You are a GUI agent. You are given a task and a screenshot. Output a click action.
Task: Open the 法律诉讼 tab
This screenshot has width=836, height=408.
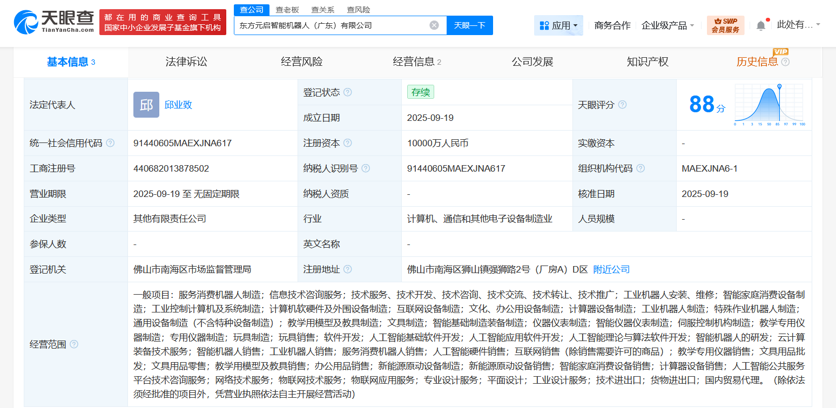pyautogui.click(x=185, y=62)
